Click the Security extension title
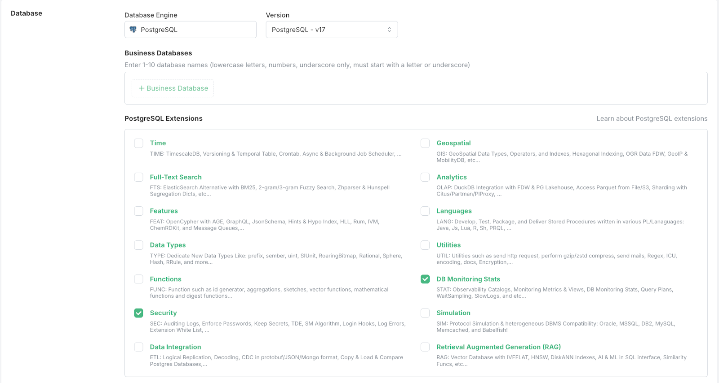719x383 pixels. pos(163,313)
